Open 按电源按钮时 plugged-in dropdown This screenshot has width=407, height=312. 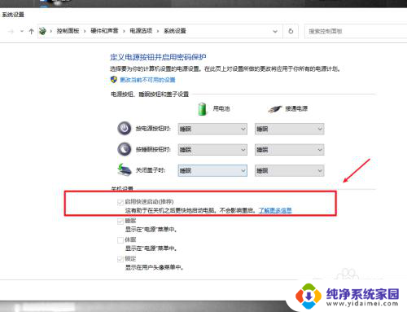(289, 129)
